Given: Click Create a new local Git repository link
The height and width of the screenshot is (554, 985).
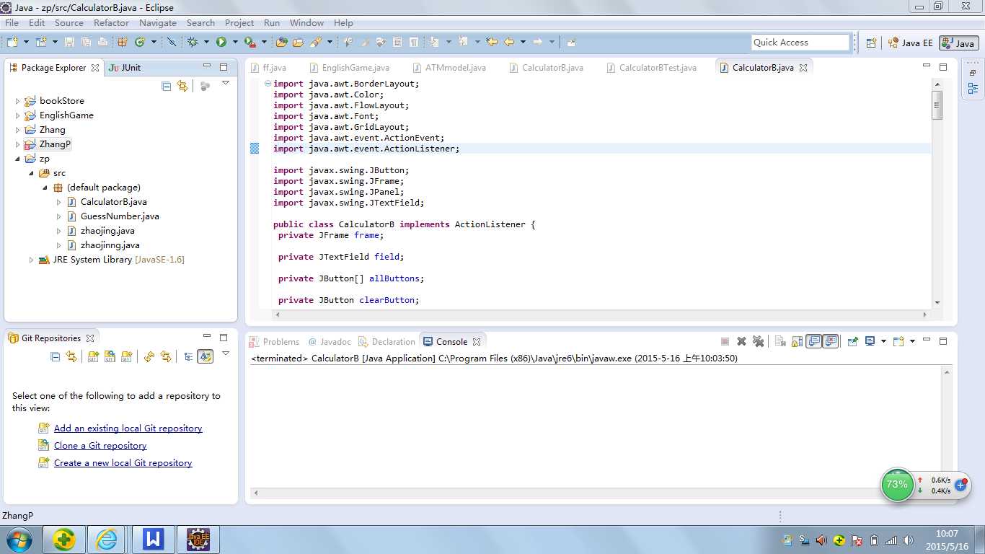Looking at the screenshot, I should [x=123, y=463].
